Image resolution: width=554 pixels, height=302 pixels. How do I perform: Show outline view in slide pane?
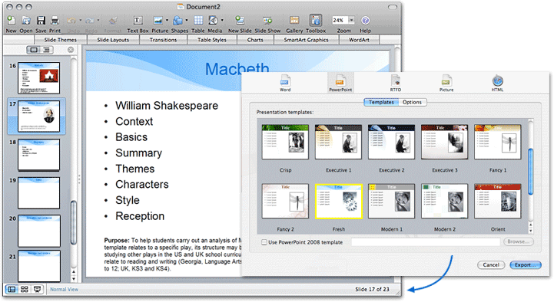pos(47,50)
